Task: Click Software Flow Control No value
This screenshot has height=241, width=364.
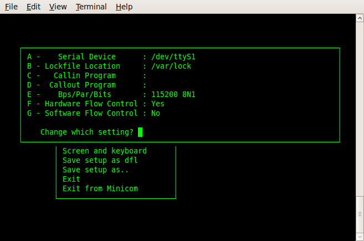Action: 156,114
